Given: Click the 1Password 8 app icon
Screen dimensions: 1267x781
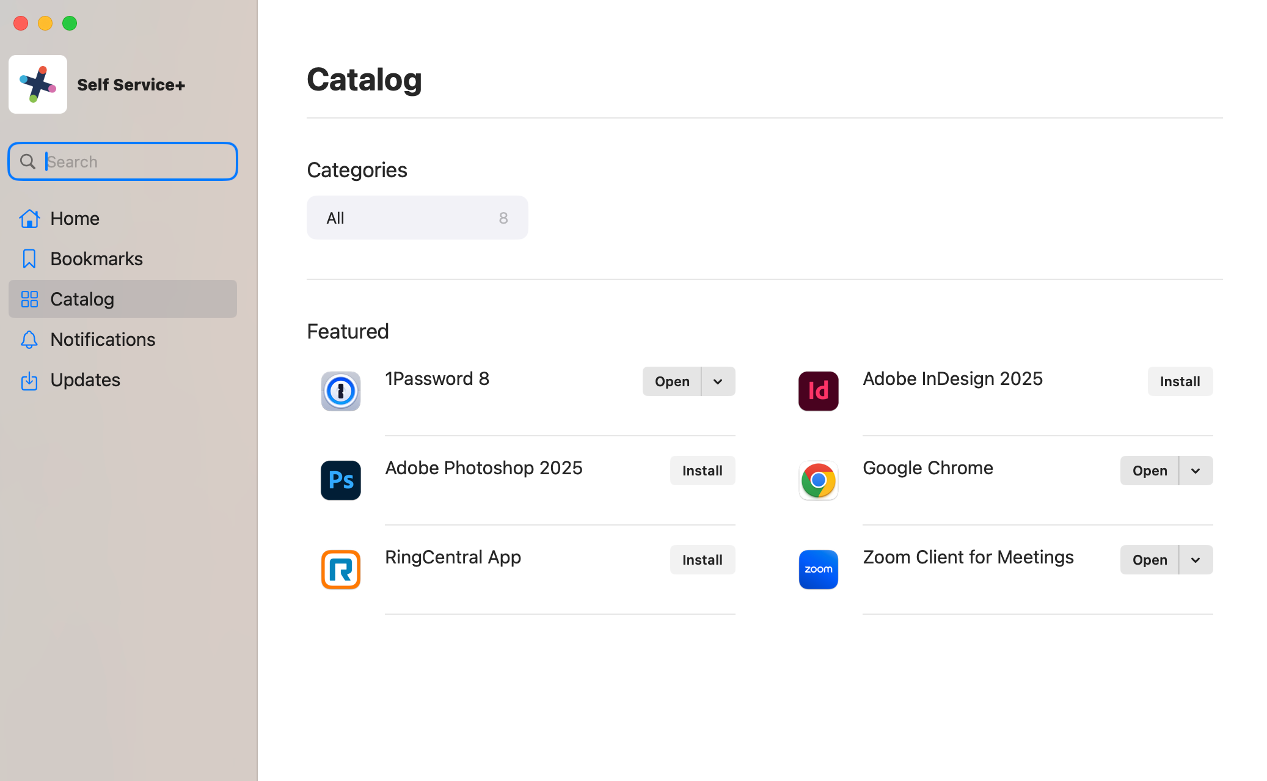Looking at the screenshot, I should (x=341, y=391).
